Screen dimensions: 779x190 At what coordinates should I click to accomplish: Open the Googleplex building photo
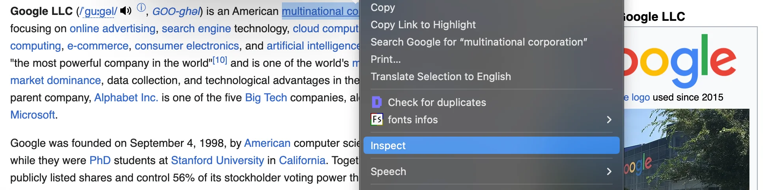tap(686, 150)
